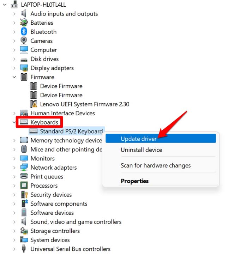Click the Batteries category icon

point(24,23)
